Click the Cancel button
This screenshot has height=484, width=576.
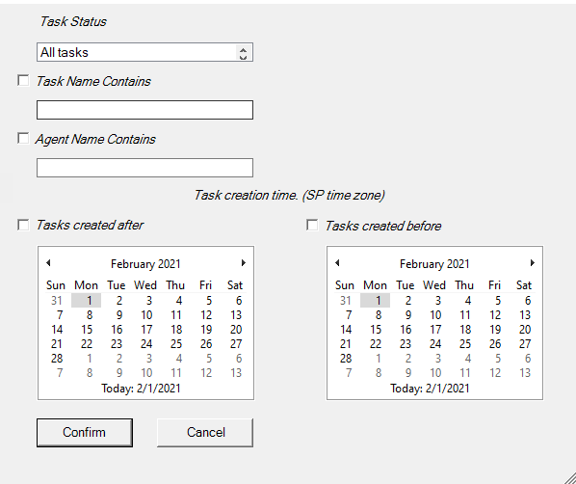205,433
